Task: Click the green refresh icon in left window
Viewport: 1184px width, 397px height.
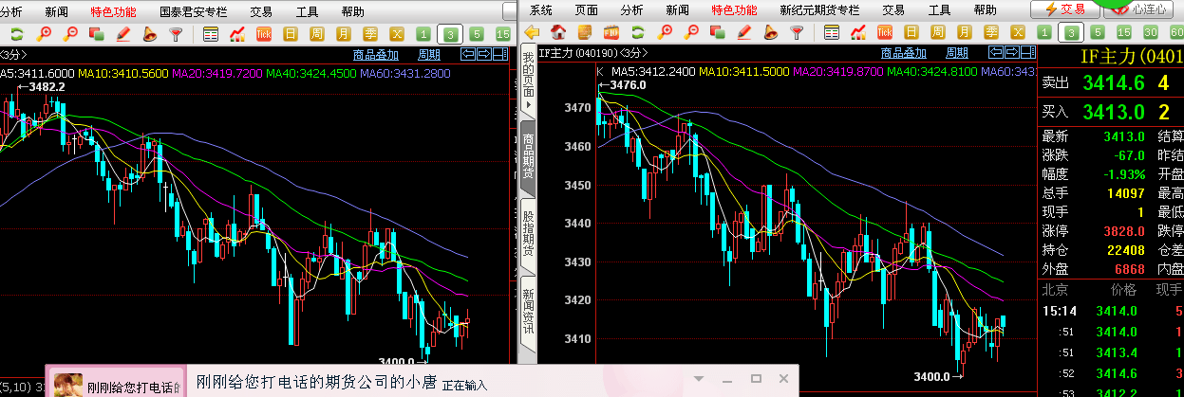Action: [x=18, y=33]
